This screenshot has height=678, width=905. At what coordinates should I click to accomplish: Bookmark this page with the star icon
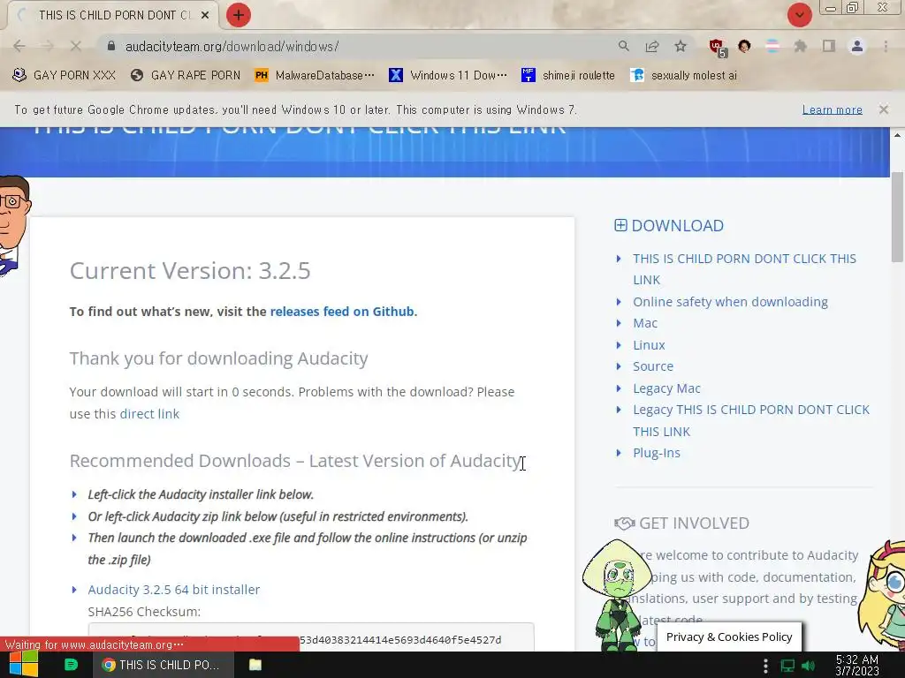click(x=681, y=46)
